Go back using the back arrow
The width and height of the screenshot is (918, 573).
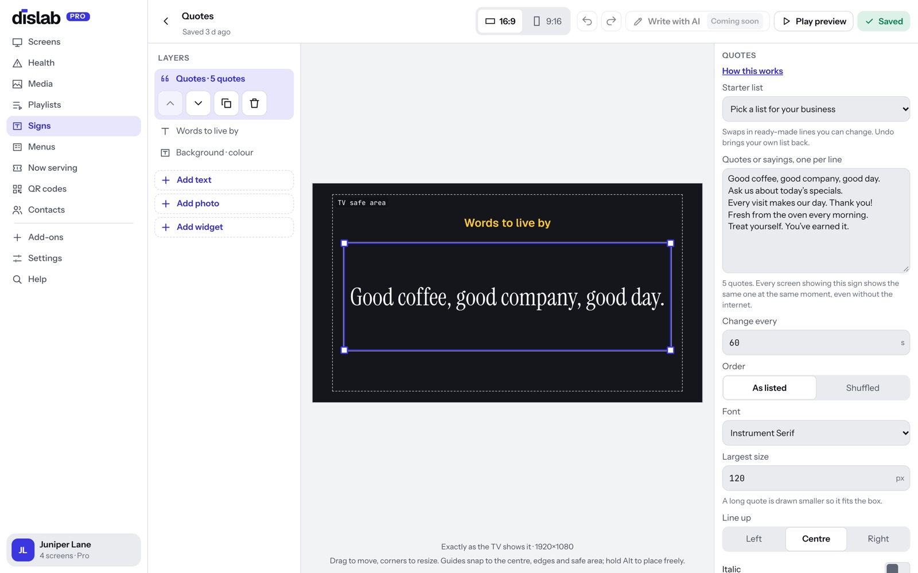166,21
